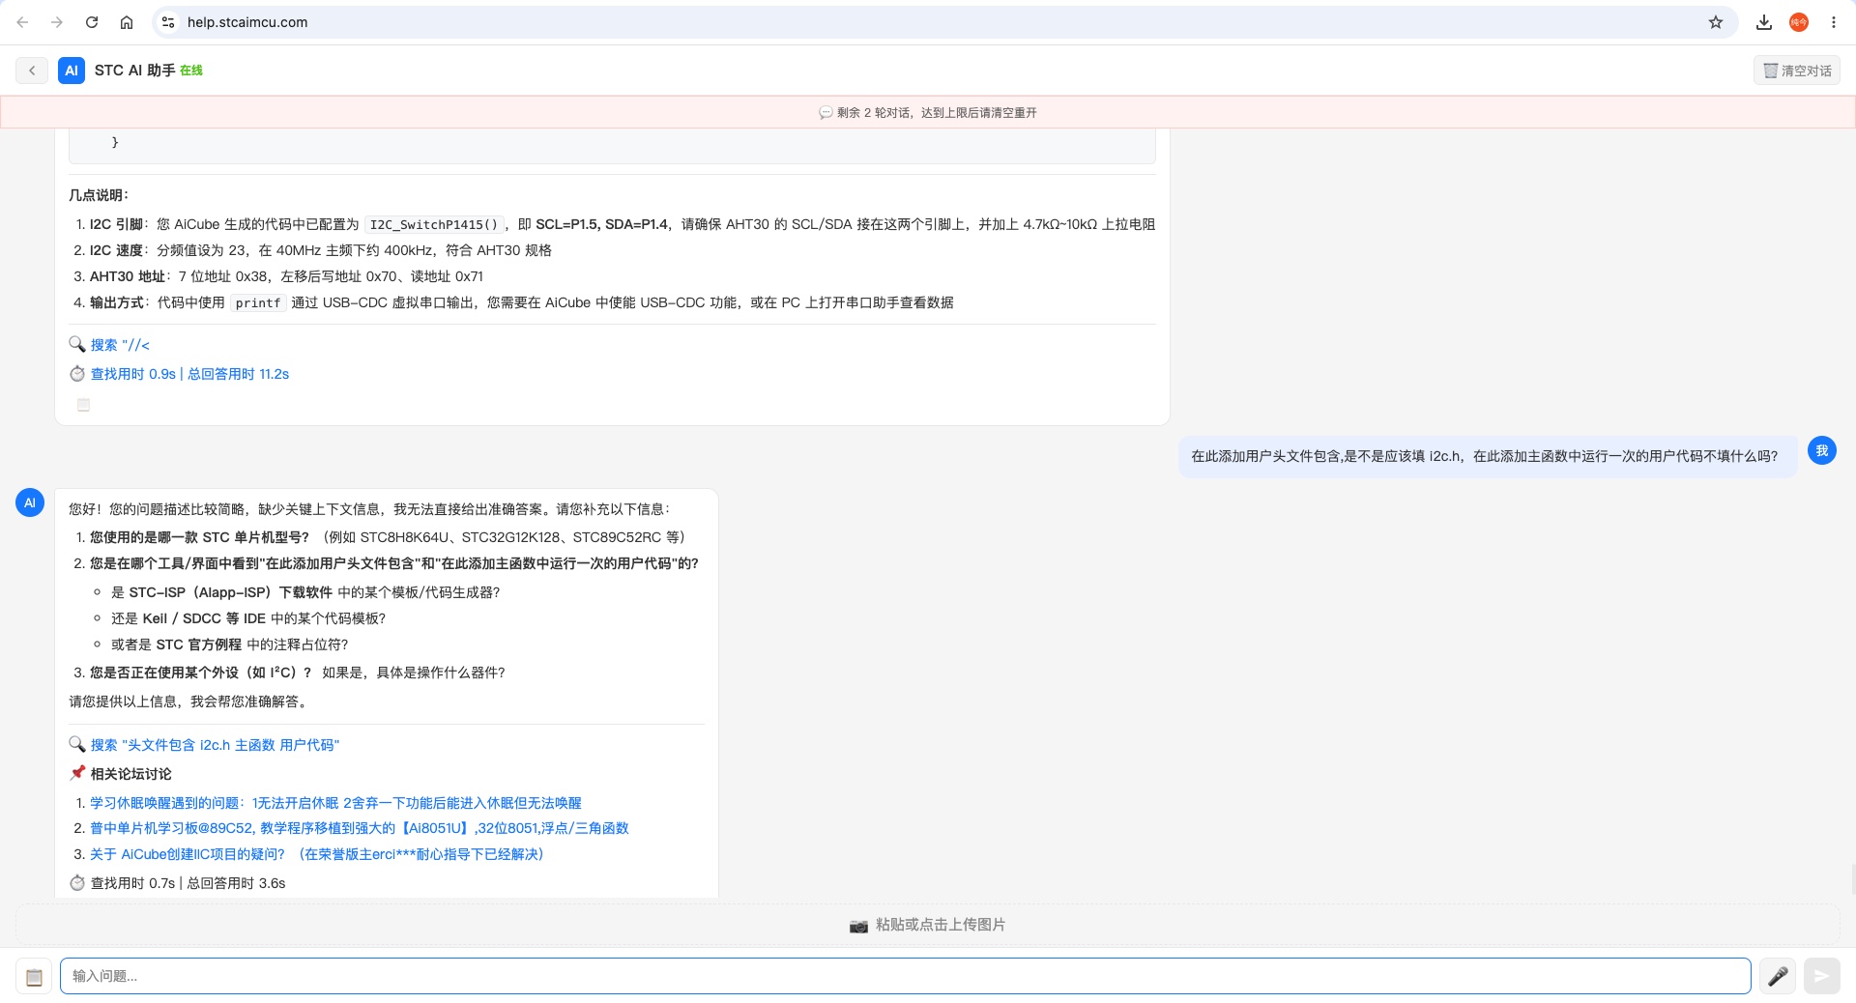Focus the 输入问题 text input field
Screen dimensions: 1856x1003
point(905,976)
